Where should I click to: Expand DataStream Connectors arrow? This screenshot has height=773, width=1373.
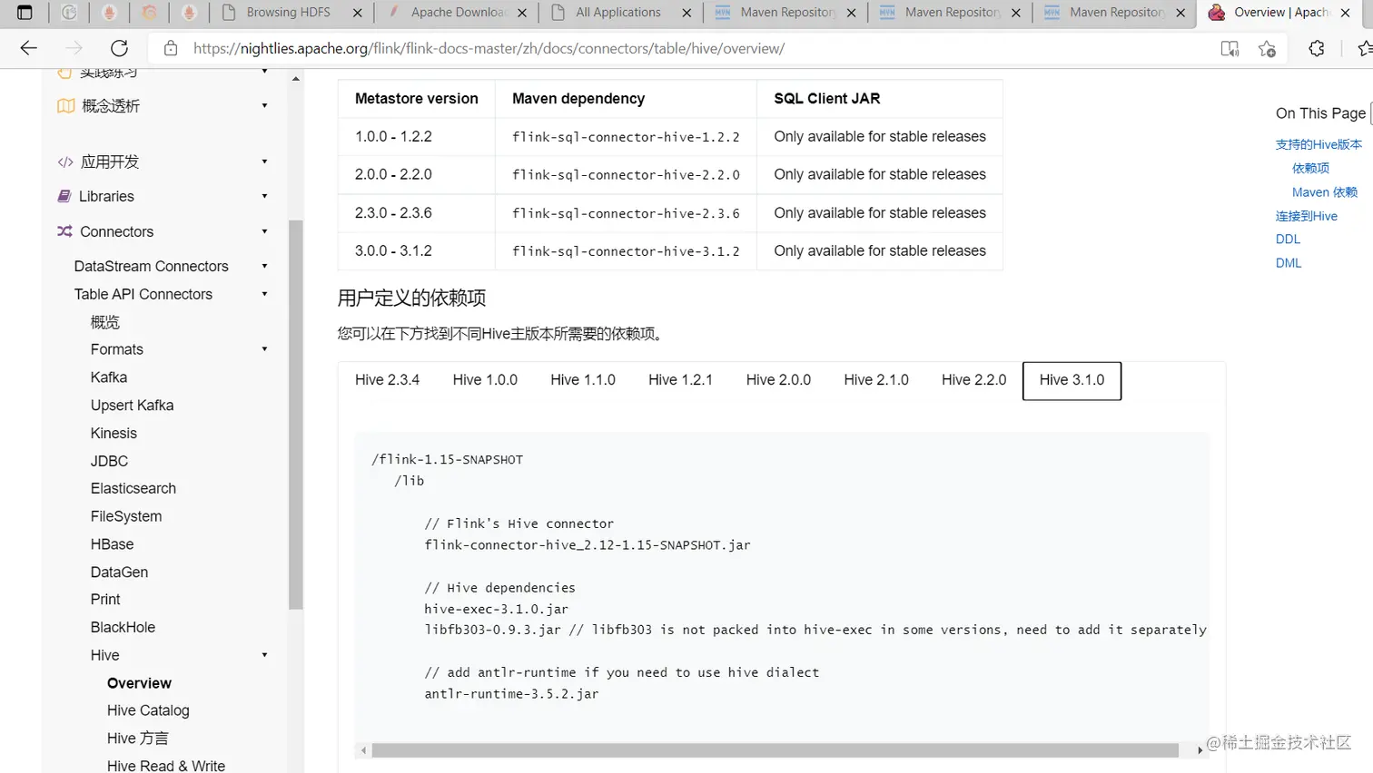(264, 266)
